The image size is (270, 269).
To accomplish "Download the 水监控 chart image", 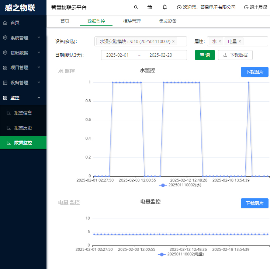I will tap(254, 72).
